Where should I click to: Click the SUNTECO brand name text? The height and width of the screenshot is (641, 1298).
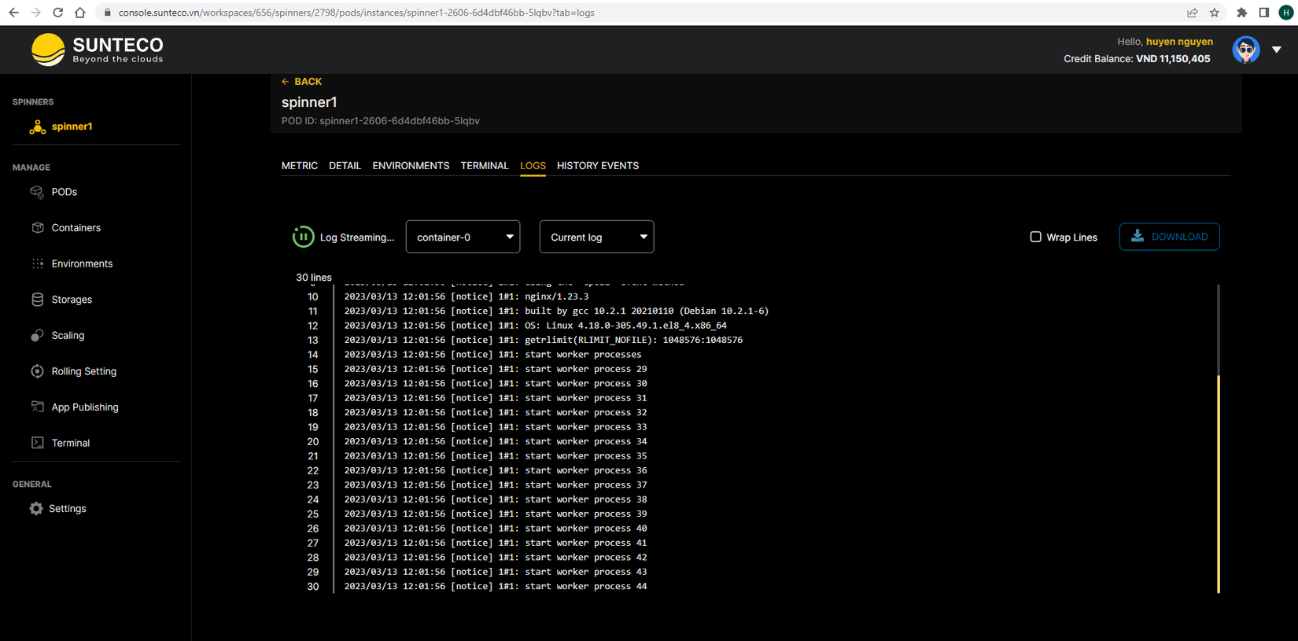point(118,45)
